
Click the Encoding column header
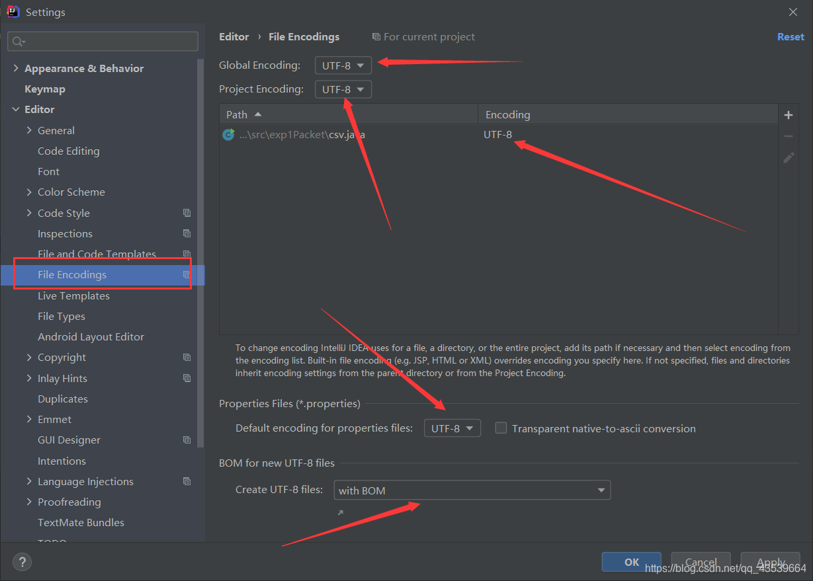[x=628, y=114]
